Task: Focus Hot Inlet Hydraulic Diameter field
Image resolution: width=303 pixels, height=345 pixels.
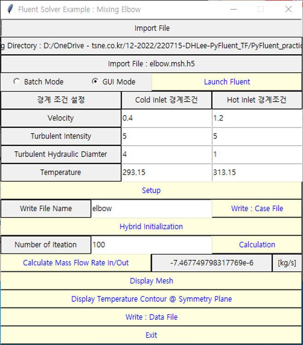Action: tap(257, 154)
